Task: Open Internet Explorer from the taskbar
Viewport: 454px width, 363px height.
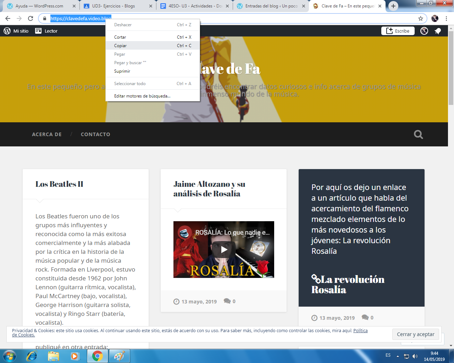Action: (x=32, y=356)
